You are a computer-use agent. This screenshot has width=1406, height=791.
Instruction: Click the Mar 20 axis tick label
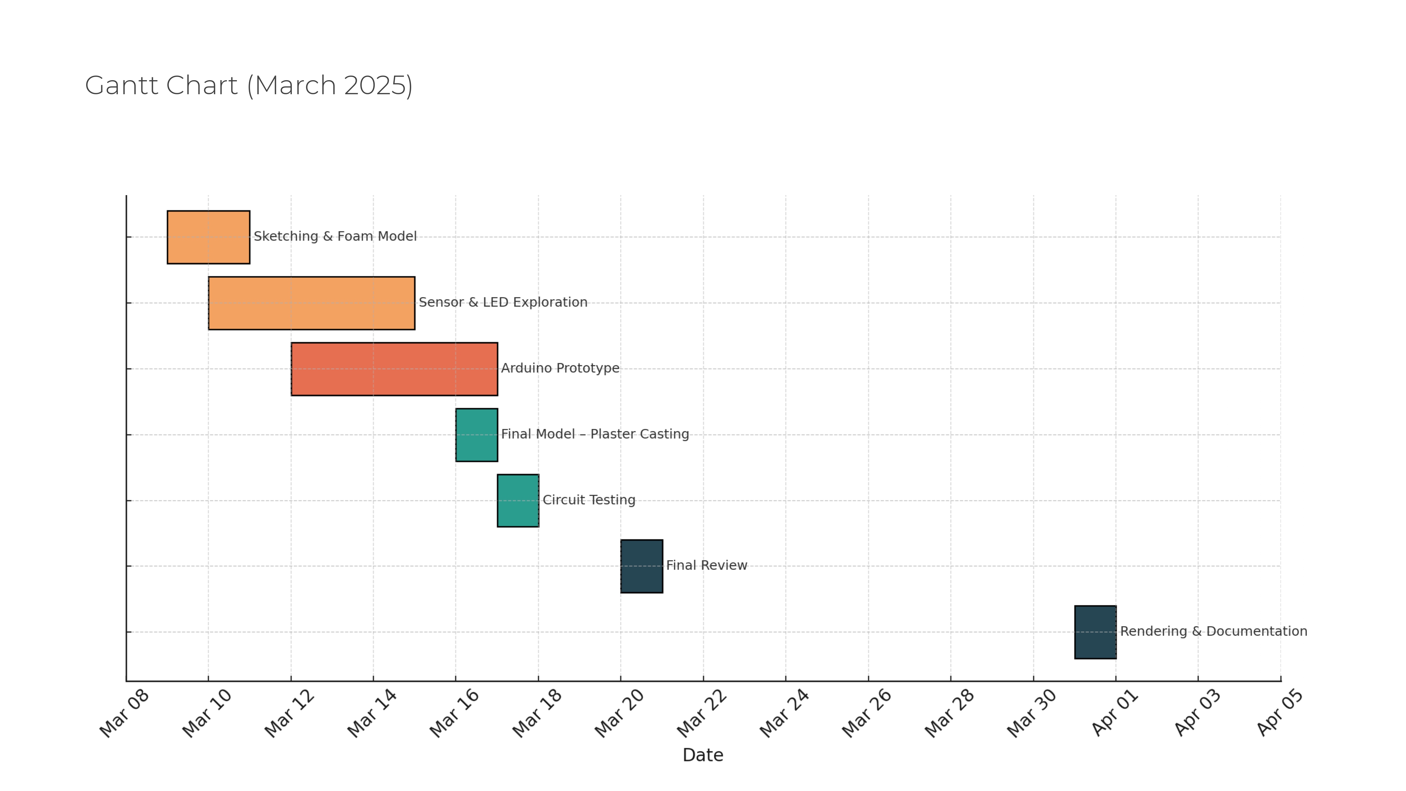pos(619,713)
